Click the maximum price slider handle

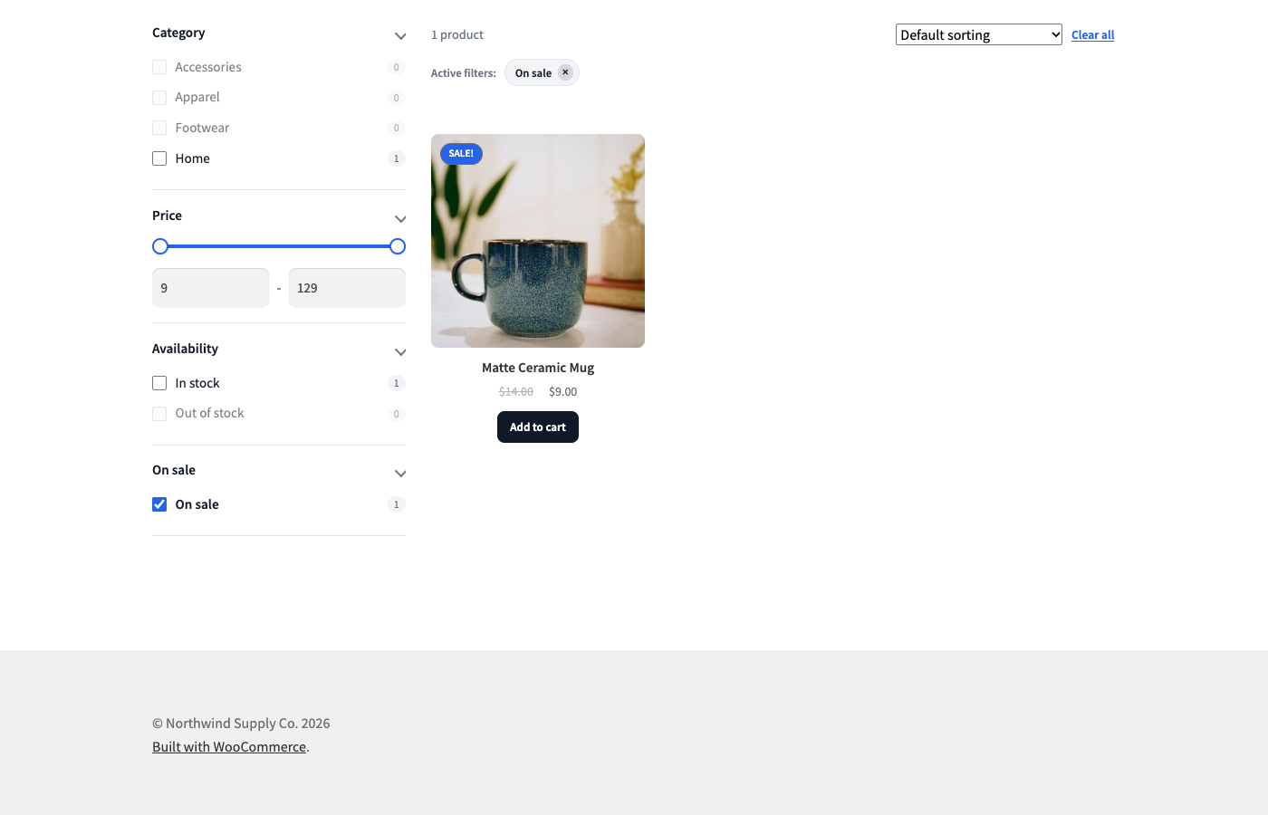(x=398, y=246)
